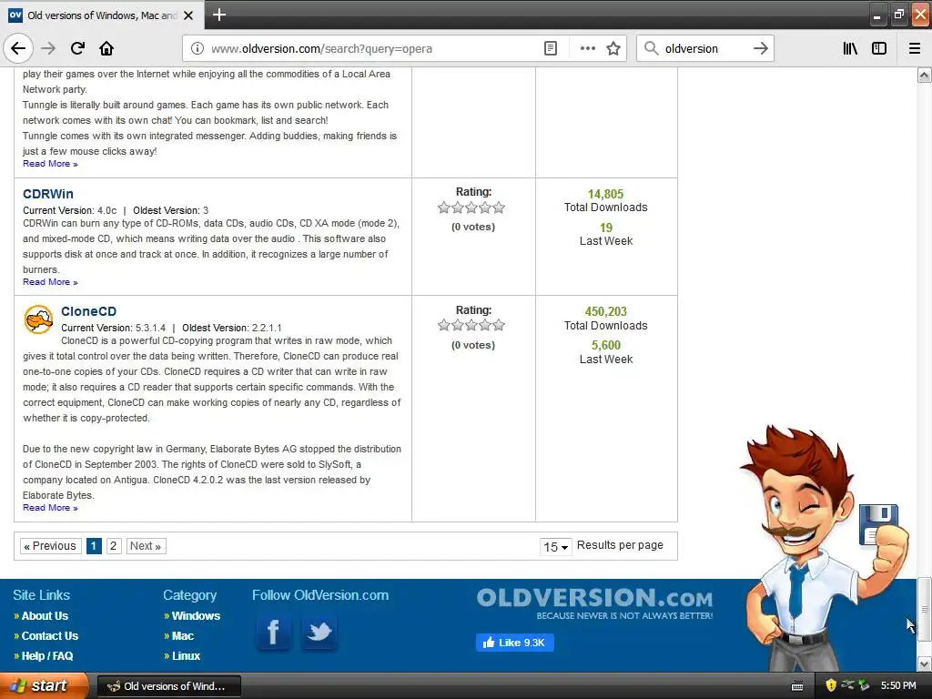This screenshot has height=699, width=932.
Task: Open the browser home page
Action: (x=106, y=48)
